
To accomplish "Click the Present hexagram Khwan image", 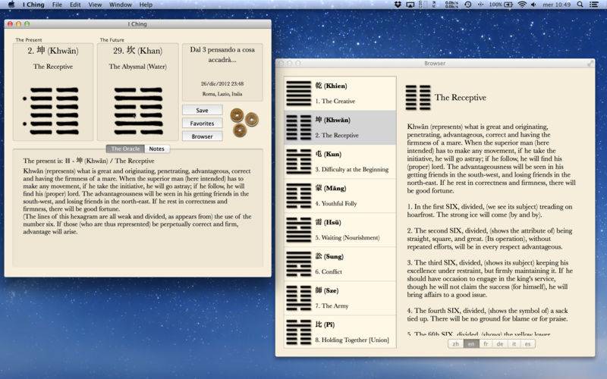I will click(x=53, y=109).
